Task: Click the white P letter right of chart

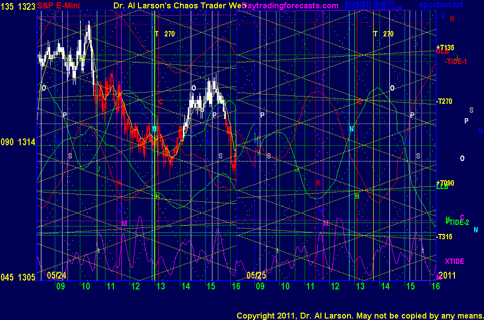Action: (x=466, y=121)
